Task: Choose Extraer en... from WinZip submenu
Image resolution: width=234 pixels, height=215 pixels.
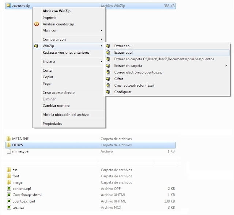Action: 123,46
